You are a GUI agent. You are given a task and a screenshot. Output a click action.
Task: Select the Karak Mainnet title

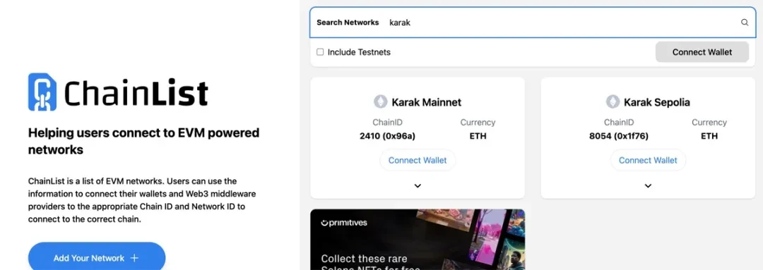pyautogui.click(x=426, y=102)
